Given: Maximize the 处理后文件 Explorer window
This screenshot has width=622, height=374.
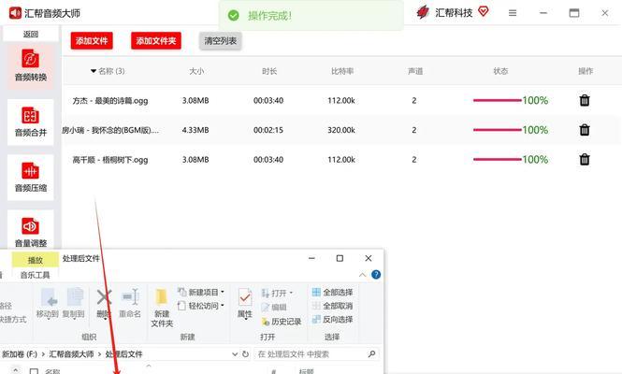Looking at the screenshot, I should (x=340, y=258).
